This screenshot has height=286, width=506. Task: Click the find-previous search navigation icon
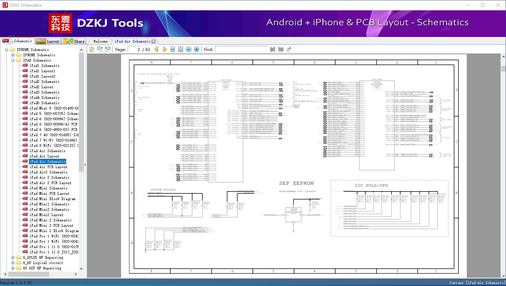272,49
